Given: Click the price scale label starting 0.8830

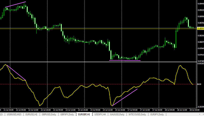Looking at the screenshot, I should [201, 36].
